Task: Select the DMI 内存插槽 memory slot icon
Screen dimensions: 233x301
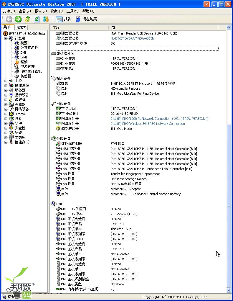Action: coord(58,289)
